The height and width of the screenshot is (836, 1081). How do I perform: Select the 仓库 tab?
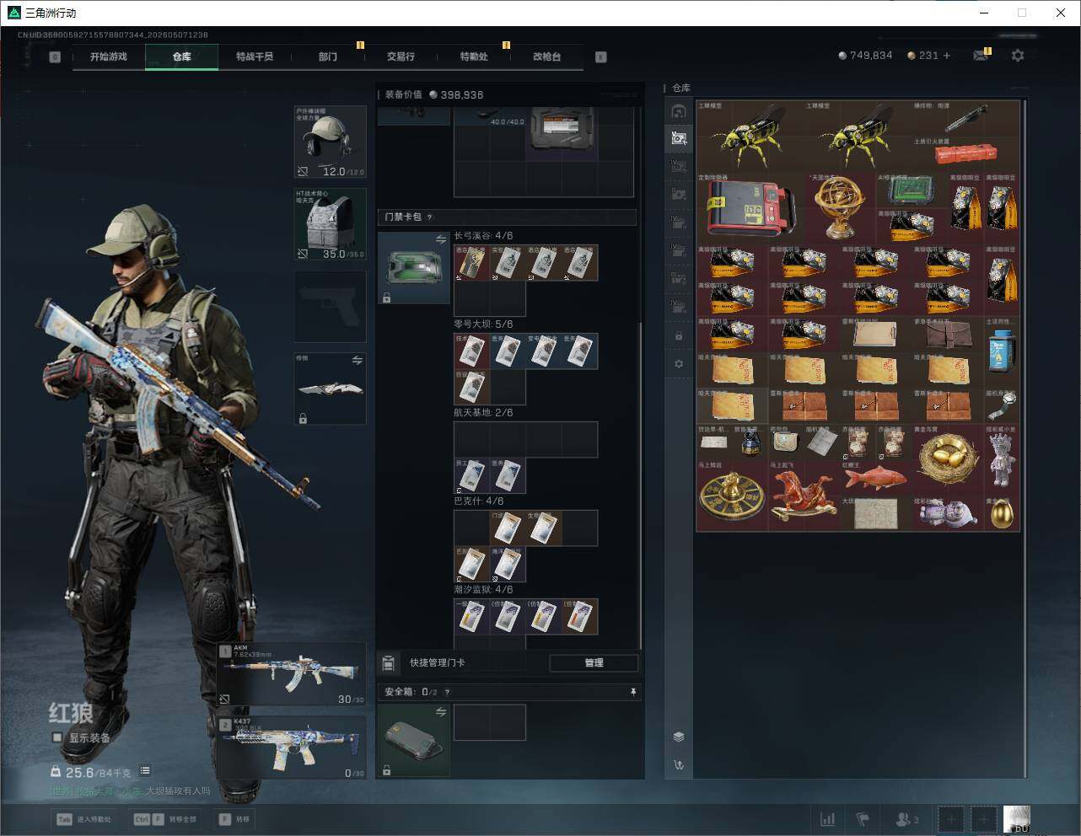coord(181,56)
